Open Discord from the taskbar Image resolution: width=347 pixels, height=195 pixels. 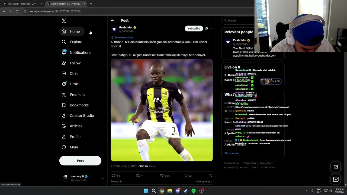point(178,191)
